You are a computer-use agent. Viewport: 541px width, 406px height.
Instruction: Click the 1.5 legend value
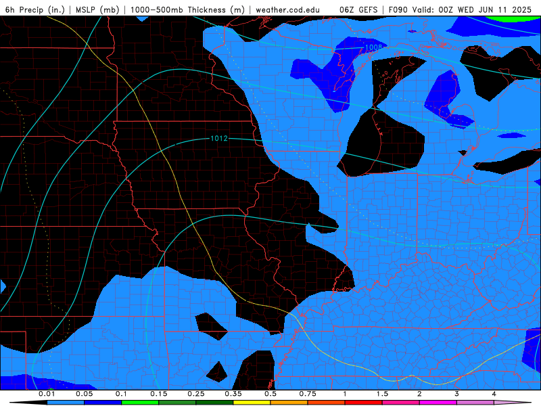click(382, 394)
